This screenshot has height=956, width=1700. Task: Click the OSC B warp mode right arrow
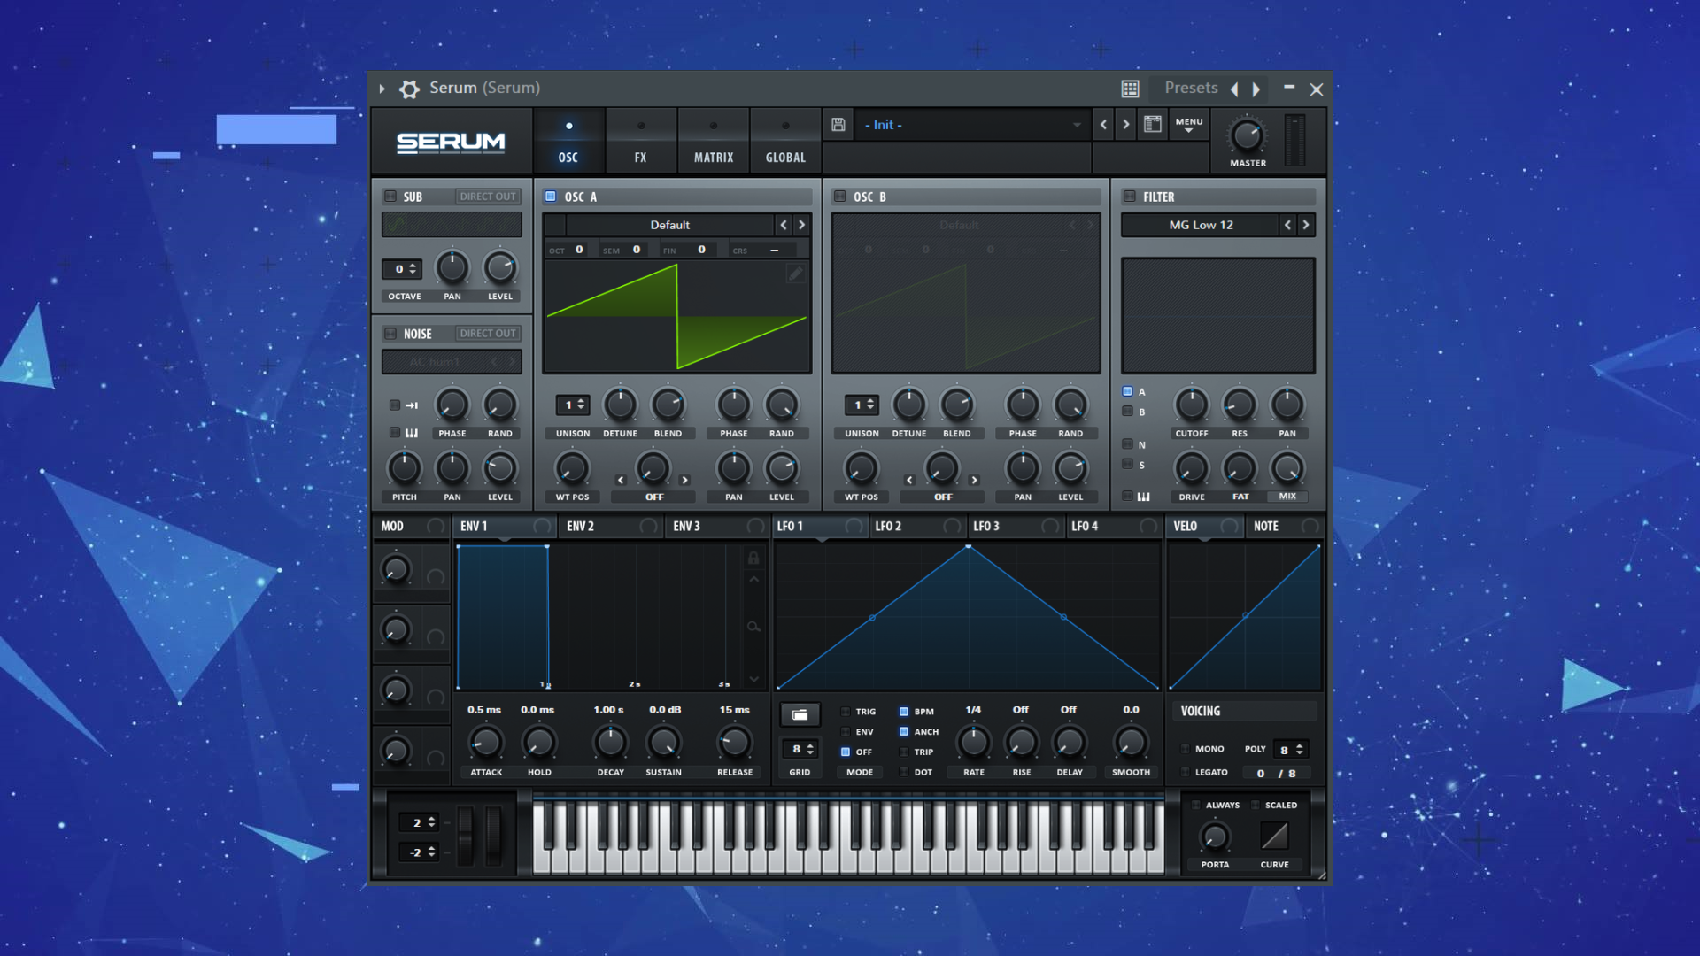[x=974, y=480]
